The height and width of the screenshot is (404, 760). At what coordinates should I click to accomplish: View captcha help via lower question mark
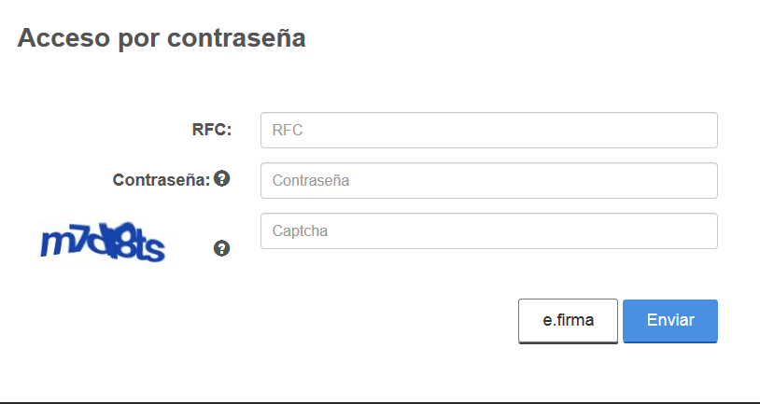221,248
